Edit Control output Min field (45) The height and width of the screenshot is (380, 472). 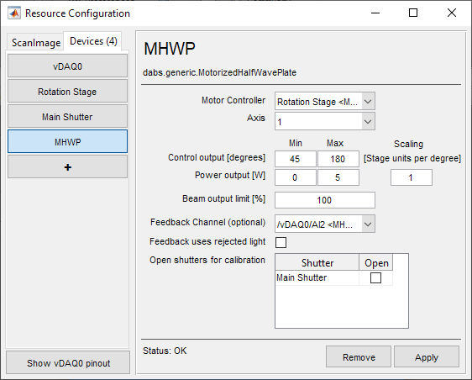coord(296,159)
